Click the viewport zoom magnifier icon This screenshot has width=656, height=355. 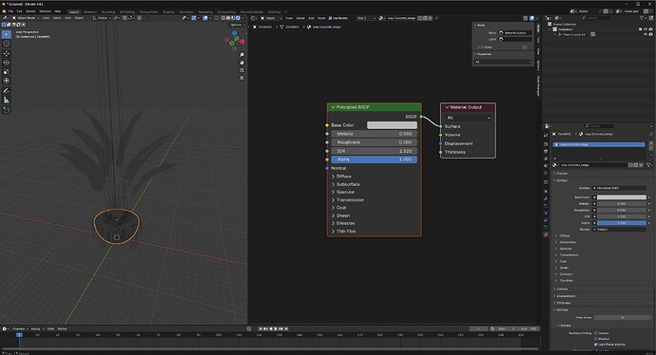point(241,55)
